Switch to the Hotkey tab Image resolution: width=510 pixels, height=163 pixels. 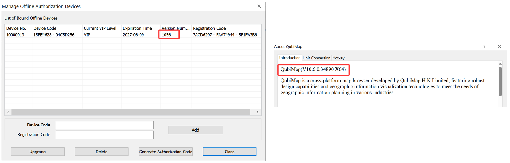coord(338,58)
